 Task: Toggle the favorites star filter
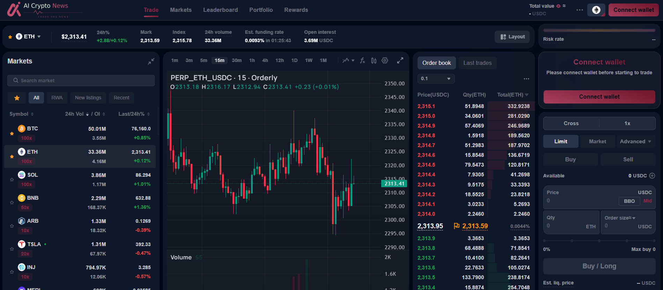tap(17, 98)
